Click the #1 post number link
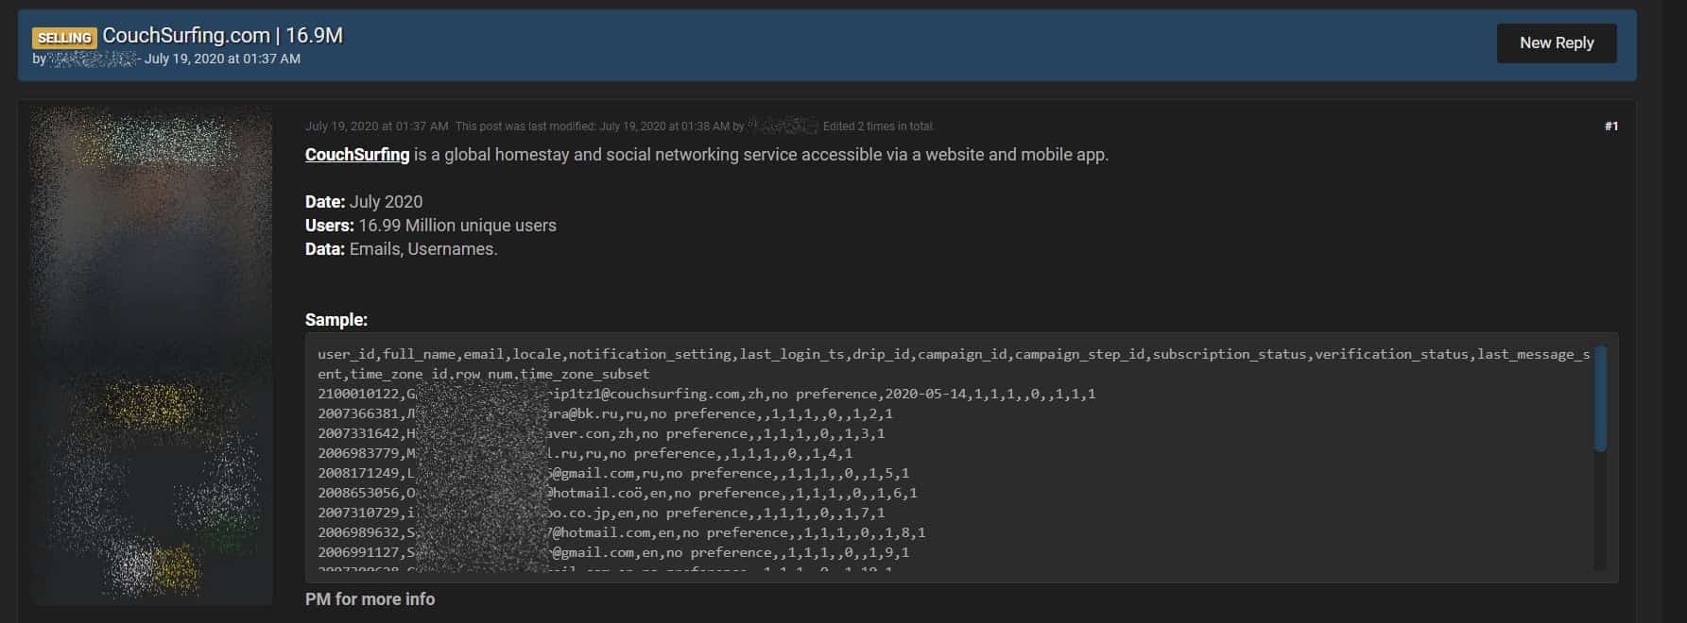This screenshot has width=1687, height=623. tap(1611, 126)
